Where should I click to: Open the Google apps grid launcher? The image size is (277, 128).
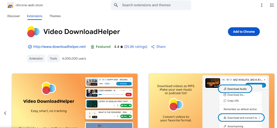tap(272, 5)
